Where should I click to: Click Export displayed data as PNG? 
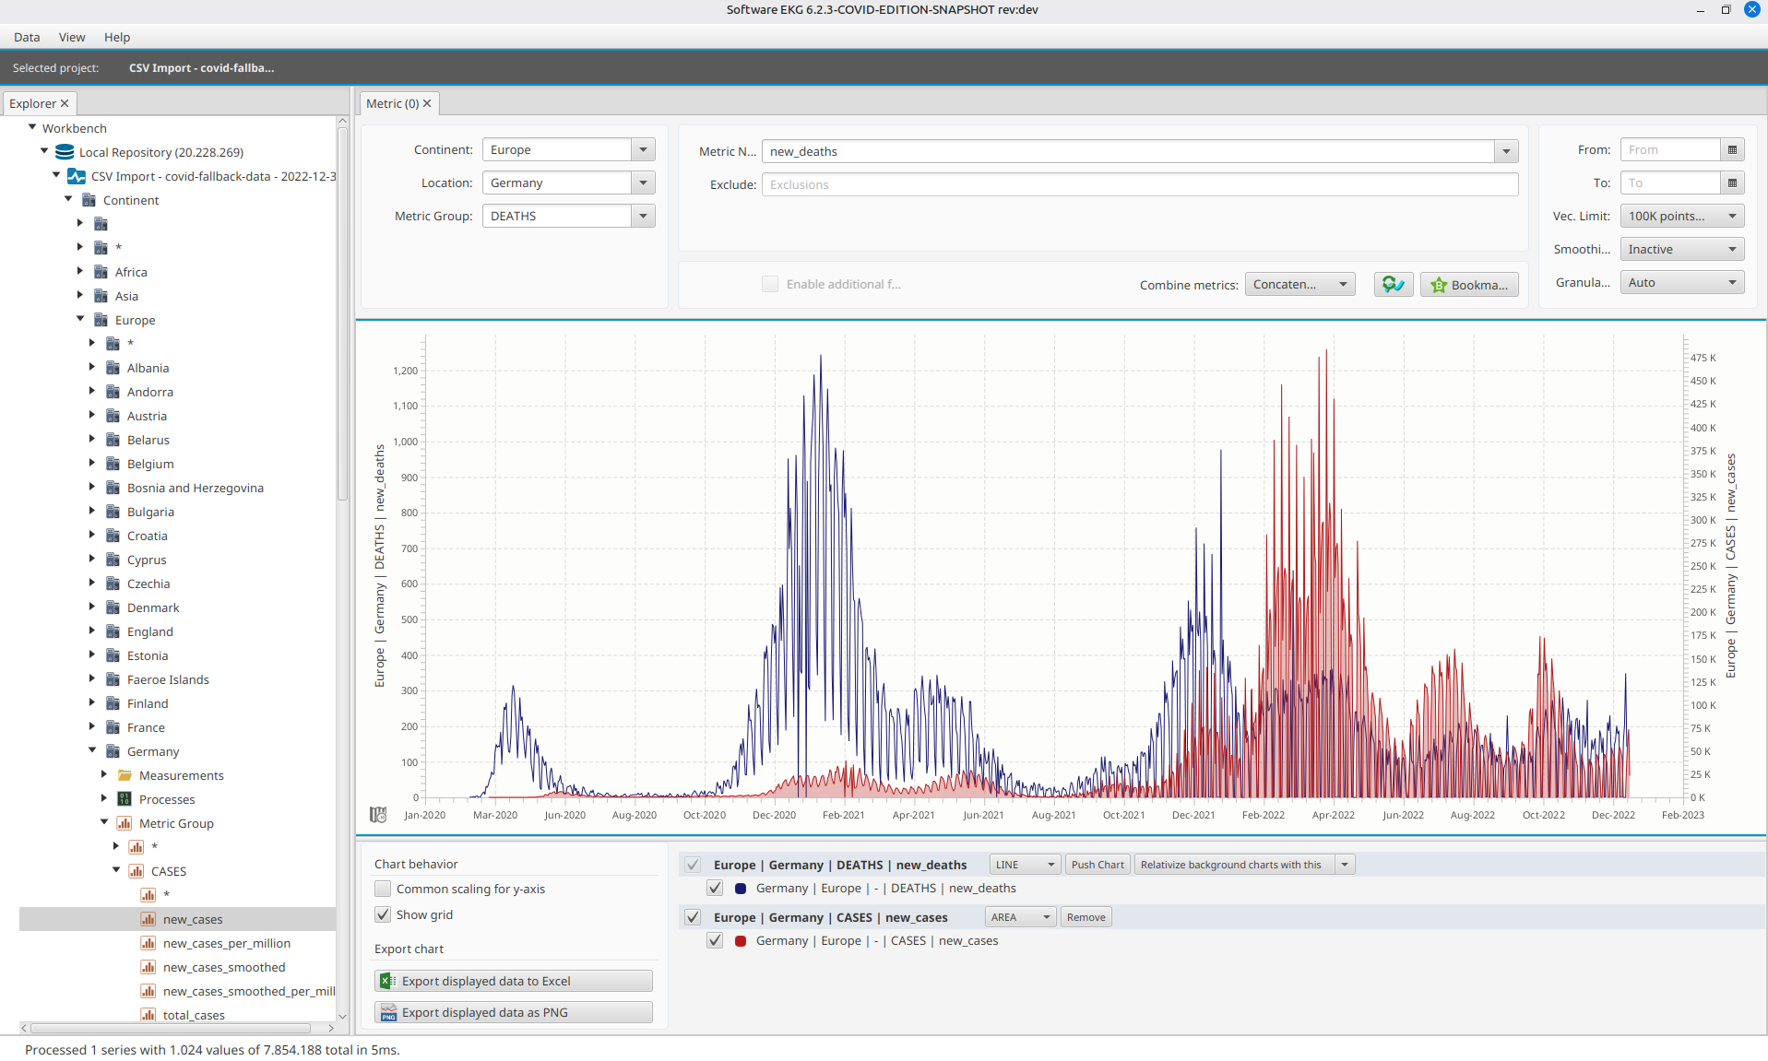point(514,1012)
